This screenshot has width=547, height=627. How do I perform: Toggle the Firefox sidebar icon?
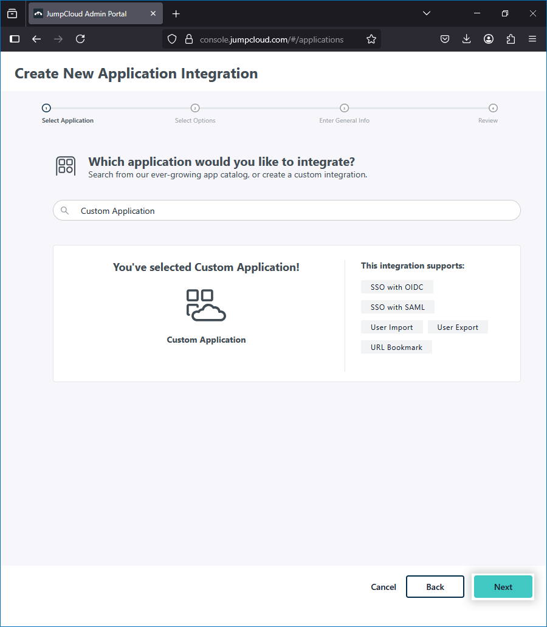click(x=15, y=39)
